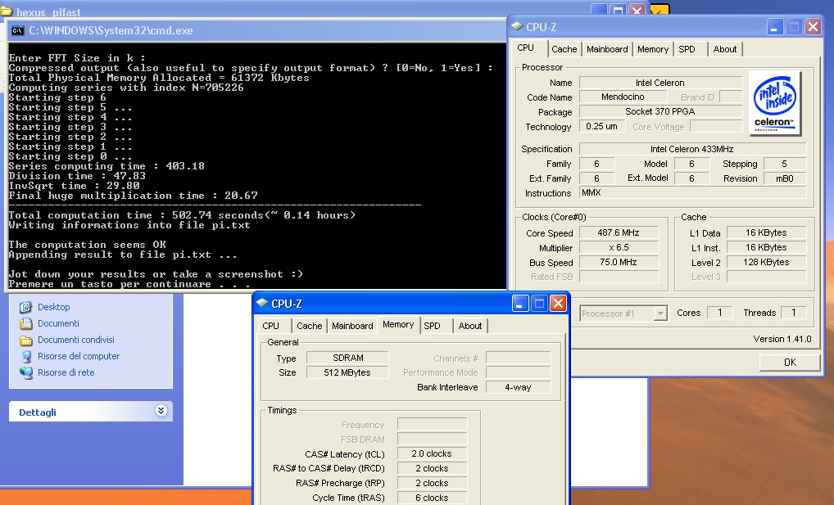The image size is (834, 505).
Task: Open the Risorse del computer icon
Action: [x=25, y=356]
